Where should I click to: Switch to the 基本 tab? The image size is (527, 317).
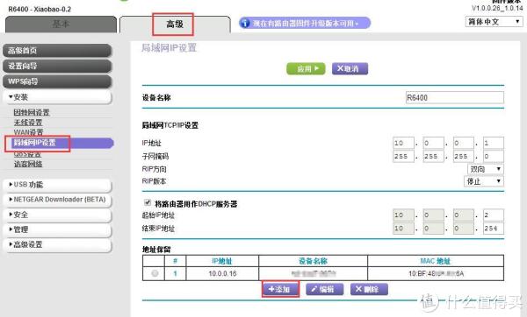click(x=61, y=25)
